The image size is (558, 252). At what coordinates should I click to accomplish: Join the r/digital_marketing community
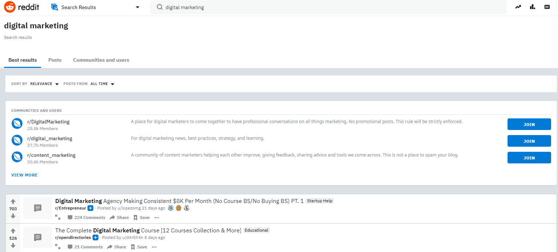(529, 141)
